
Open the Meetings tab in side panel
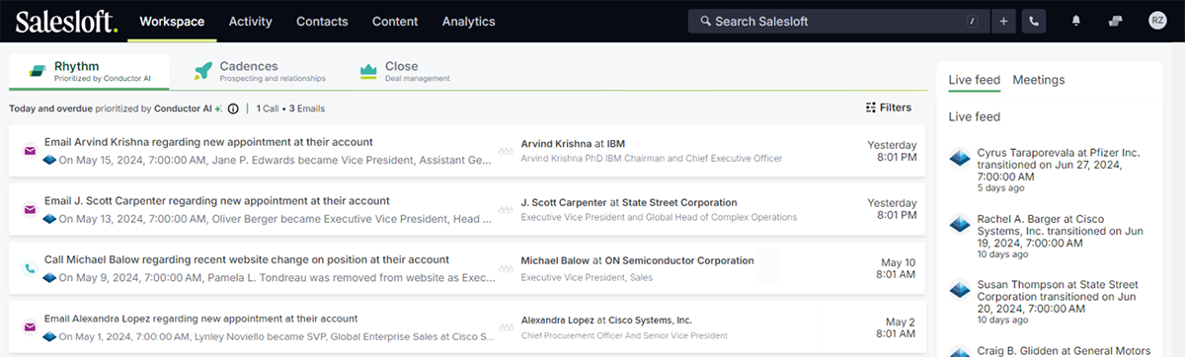(x=1038, y=80)
